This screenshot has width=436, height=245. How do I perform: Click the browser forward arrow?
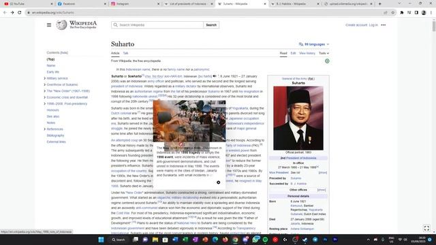tap(12, 12)
